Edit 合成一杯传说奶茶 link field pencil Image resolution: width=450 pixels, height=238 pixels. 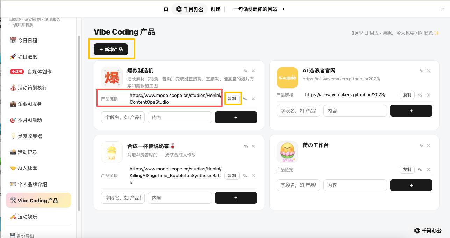pyautogui.click(x=245, y=176)
